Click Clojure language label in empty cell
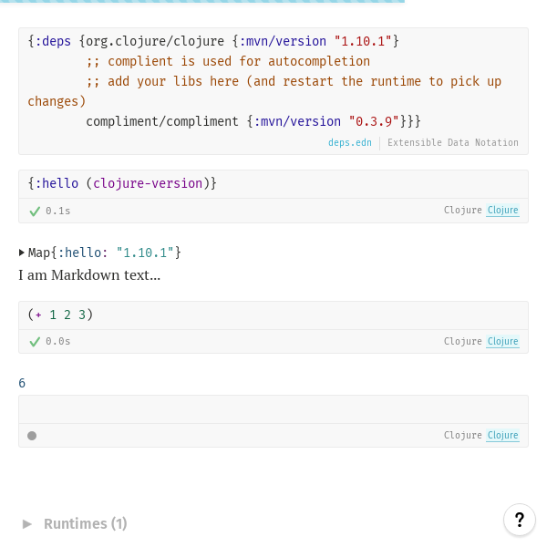The height and width of the screenshot is (547, 547). (463, 436)
